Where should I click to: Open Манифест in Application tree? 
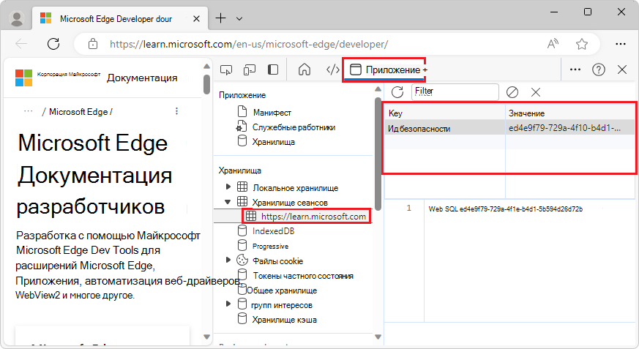point(272,113)
